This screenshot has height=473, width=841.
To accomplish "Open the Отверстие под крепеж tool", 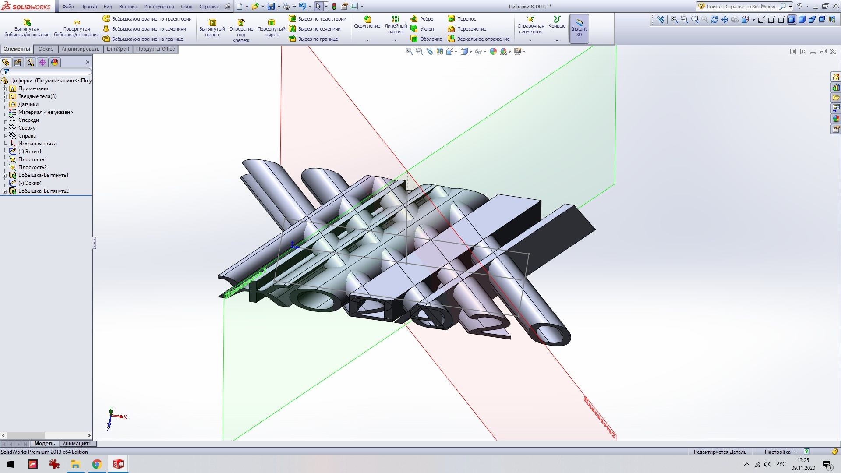I will coord(241,30).
